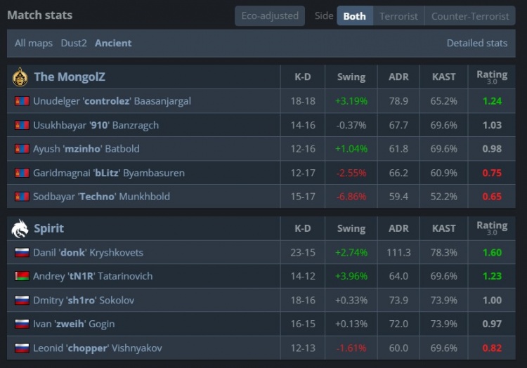Click the Spirit table Swing column header
Viewport: 527px width, 368px height.
(x=351, y=228)
